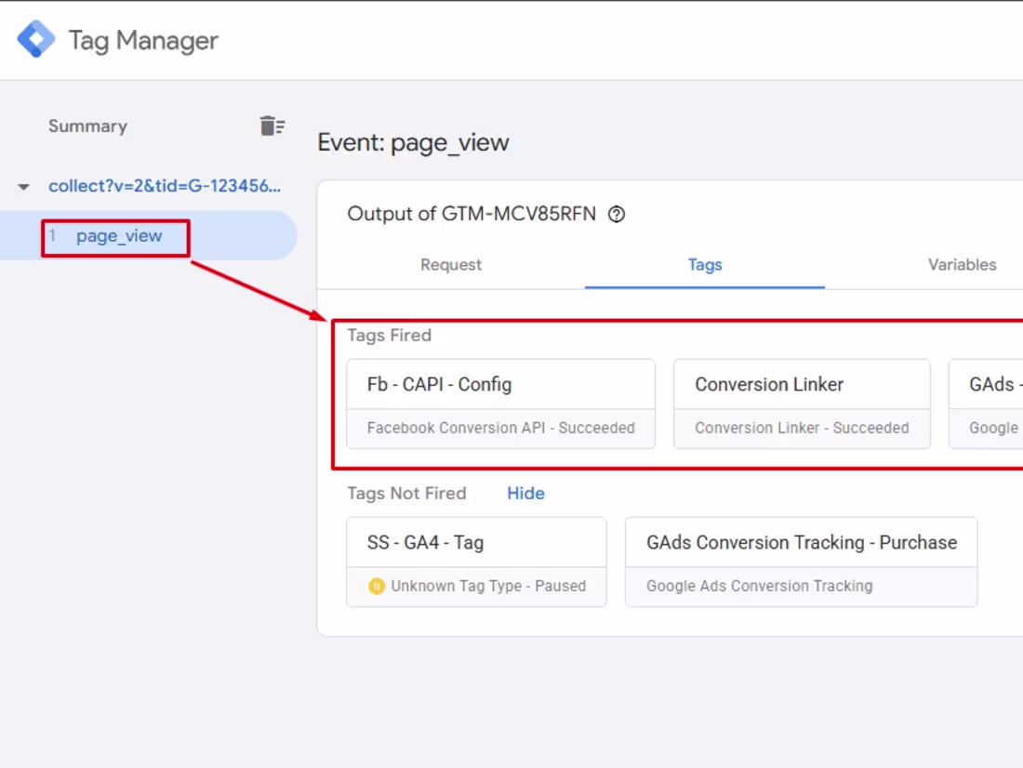
Task: Click Facebook Conversion API - Succeeded status text
Action: (500, 428)
